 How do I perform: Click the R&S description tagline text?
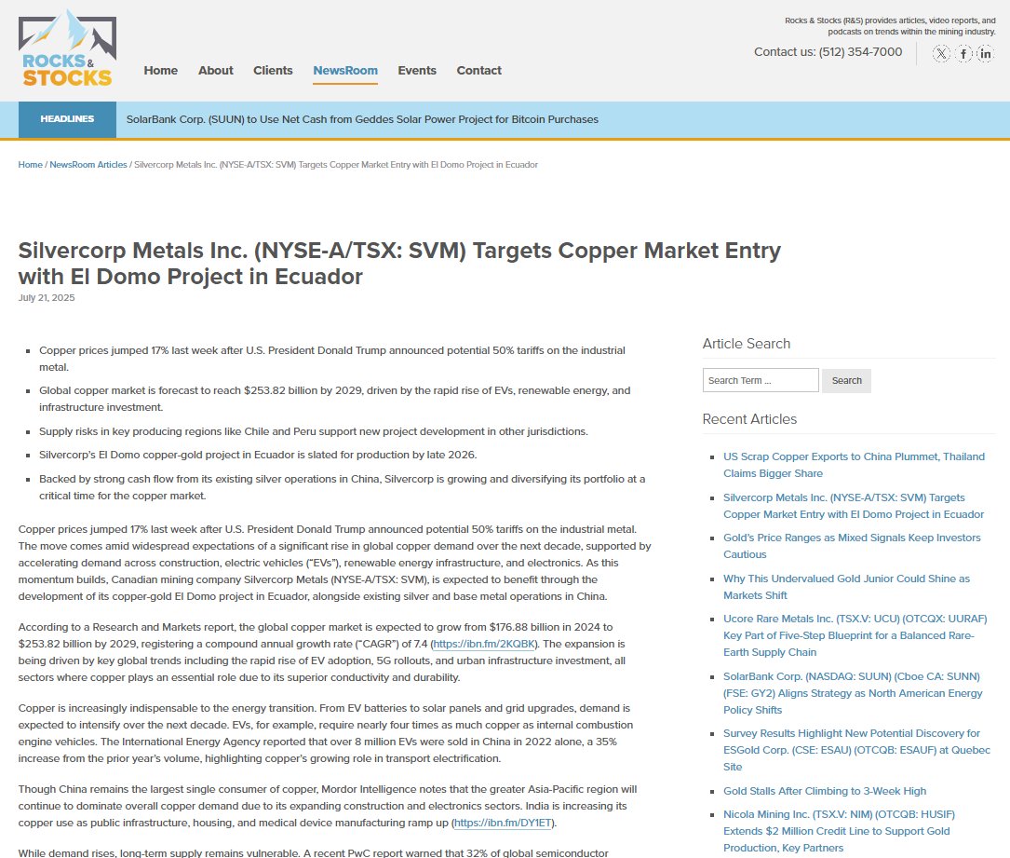[890, 26]
